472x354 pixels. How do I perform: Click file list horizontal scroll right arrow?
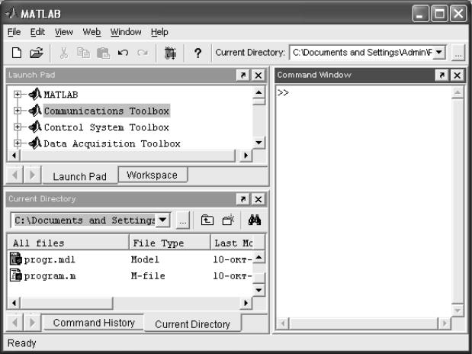pyautogui.click(x=246, y=303)
